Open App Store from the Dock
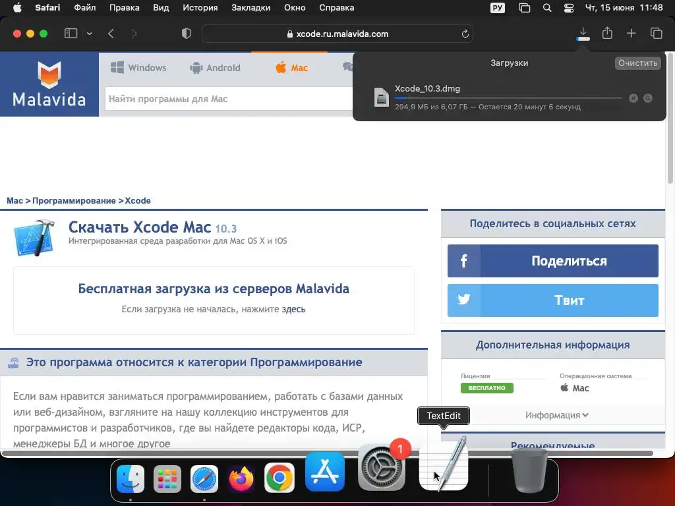Image resolution: width=675 pixels, height=506 pixels. 324,472
